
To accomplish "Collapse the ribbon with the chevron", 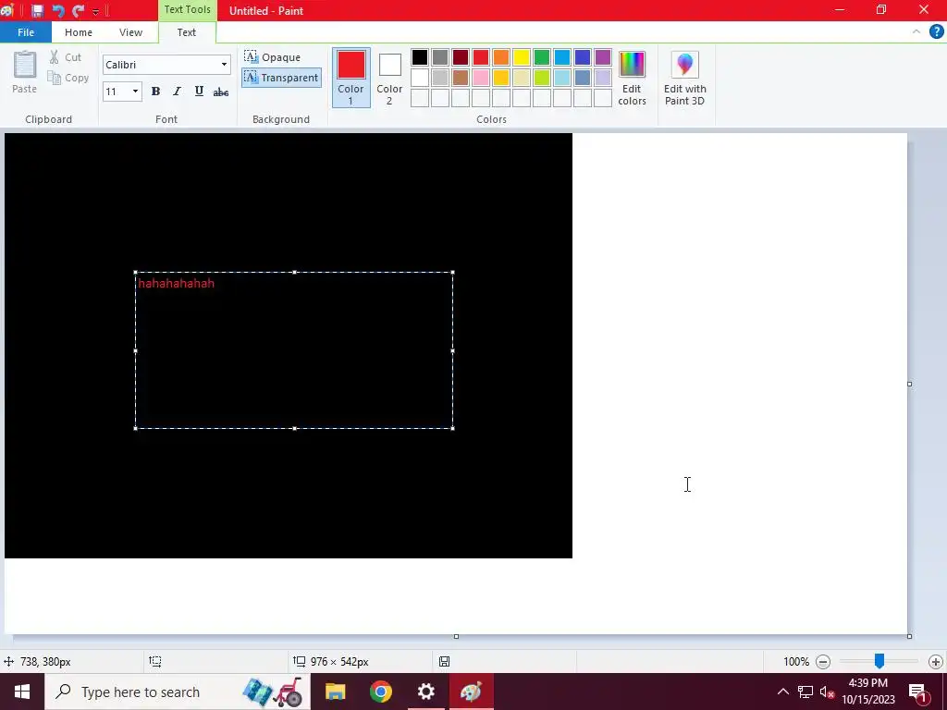I will pyautogui.click(x=916, y=32).
